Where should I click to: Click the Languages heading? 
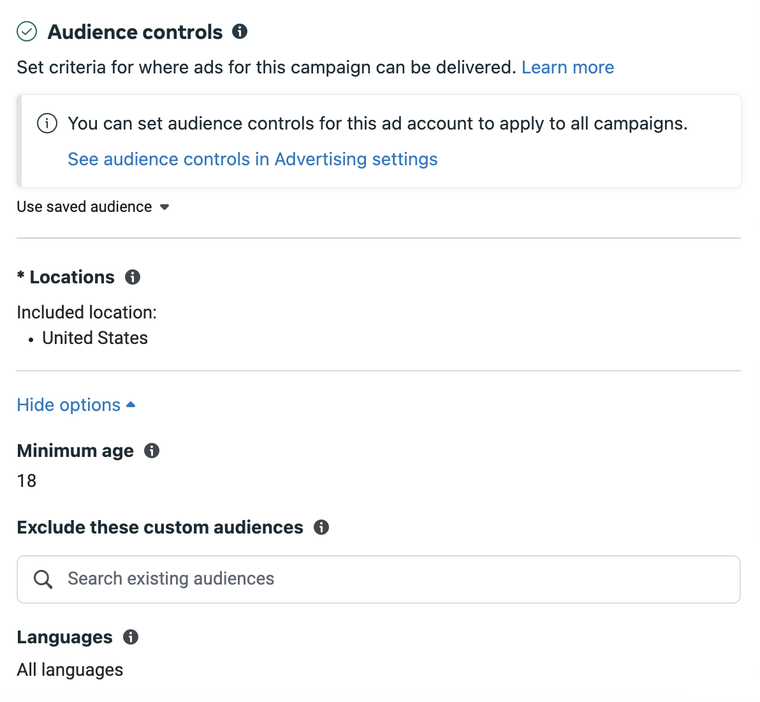tap(64, 638)
